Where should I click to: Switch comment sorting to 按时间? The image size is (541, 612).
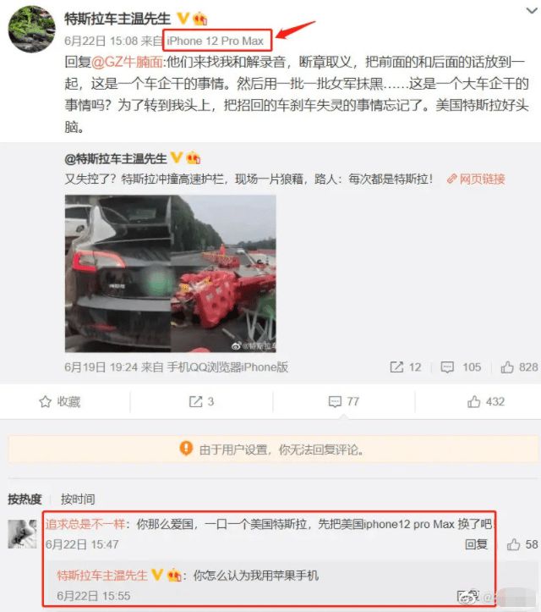pyautogui.click(x=78, y=499)
